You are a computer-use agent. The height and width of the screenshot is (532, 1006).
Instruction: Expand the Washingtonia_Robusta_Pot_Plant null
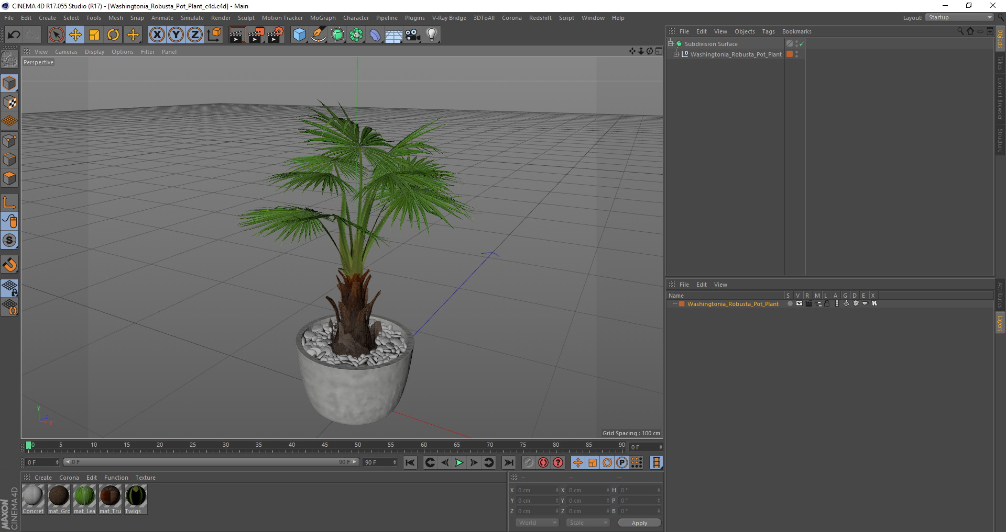click(676, 54)
